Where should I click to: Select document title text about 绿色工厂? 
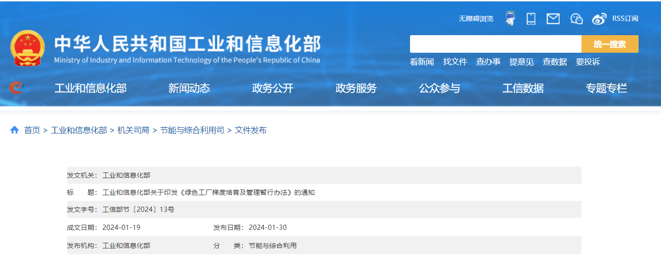coord(209,192)
